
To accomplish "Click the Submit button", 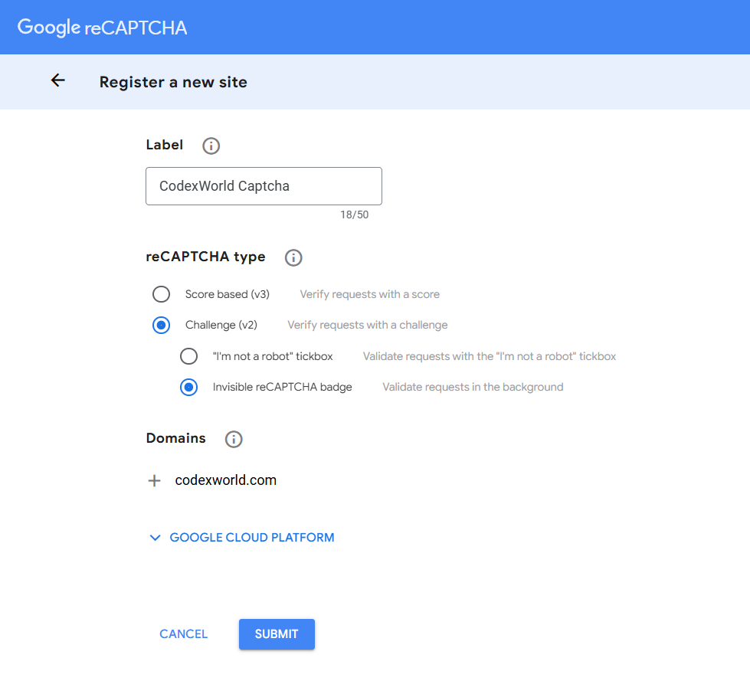I will (x=277, y=634).
